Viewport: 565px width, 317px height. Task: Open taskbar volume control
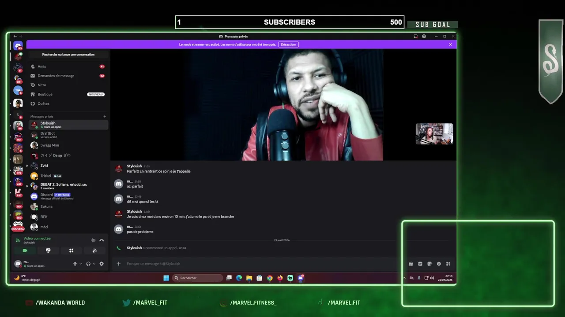[432, 278]
